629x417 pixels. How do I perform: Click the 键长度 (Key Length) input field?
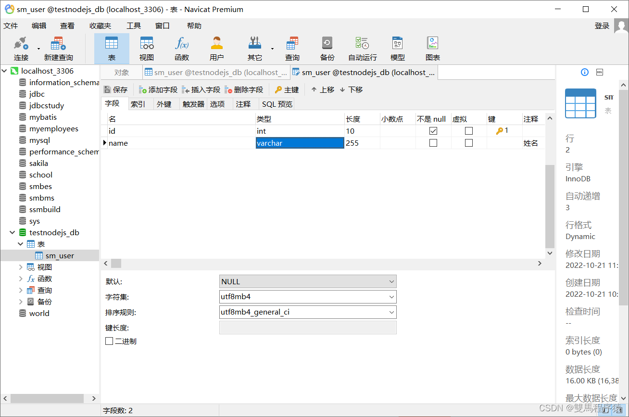(308, 328)
